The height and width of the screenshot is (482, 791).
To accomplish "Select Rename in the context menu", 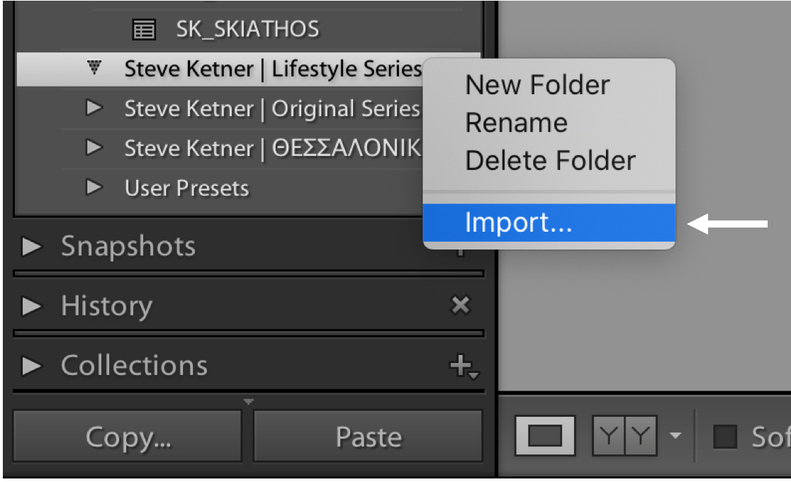I will pos(516,123).
